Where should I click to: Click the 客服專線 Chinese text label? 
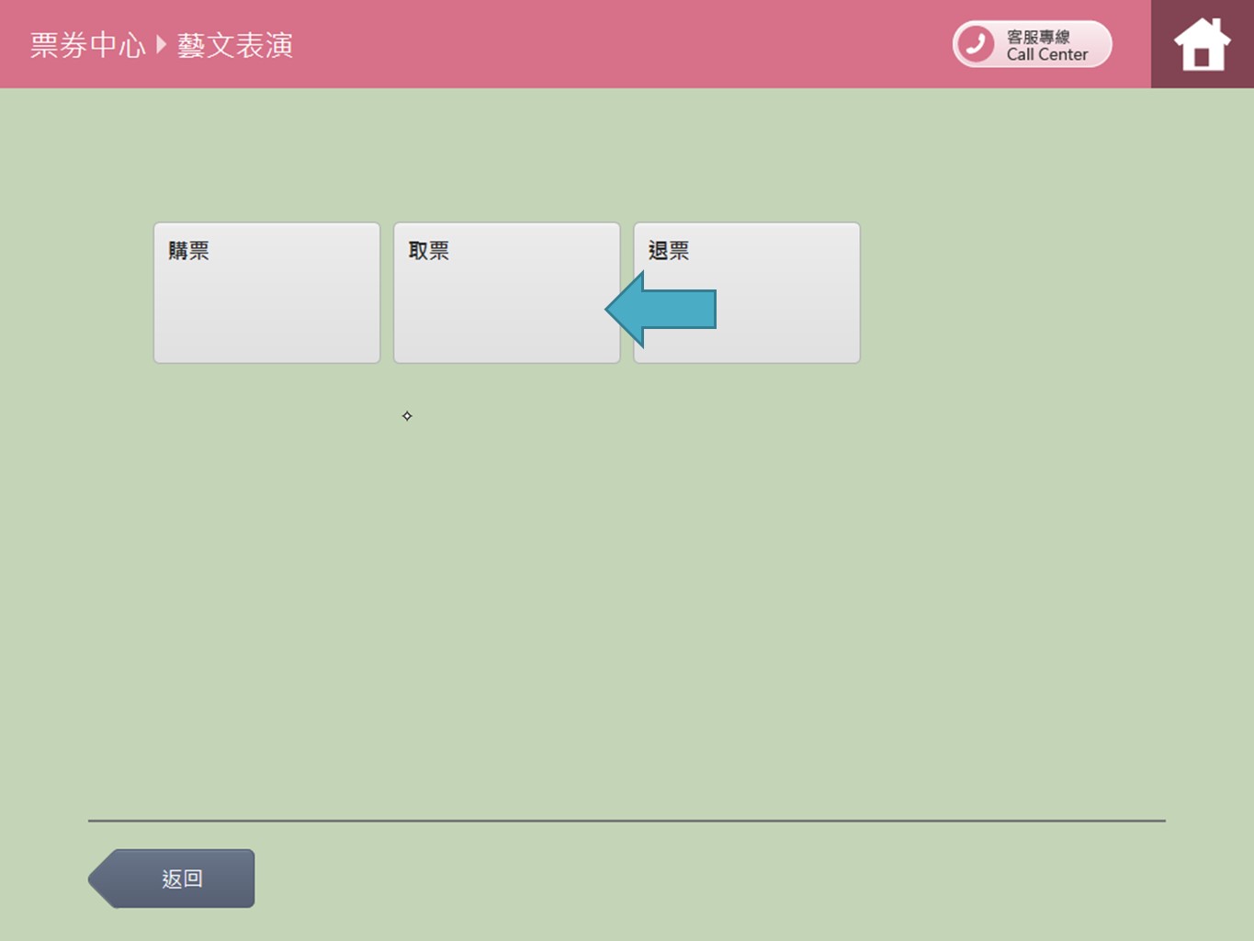[x=1038, y=37]
